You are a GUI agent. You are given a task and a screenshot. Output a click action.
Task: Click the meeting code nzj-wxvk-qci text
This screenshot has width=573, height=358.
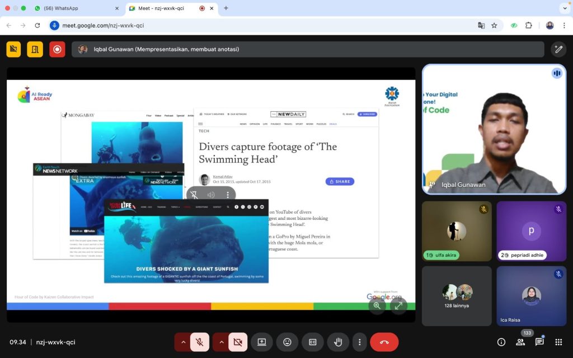pos(55,342)
